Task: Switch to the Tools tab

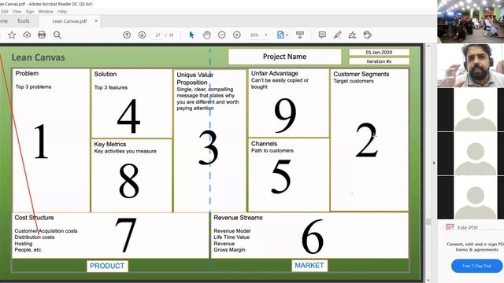Action: (23, 21)
